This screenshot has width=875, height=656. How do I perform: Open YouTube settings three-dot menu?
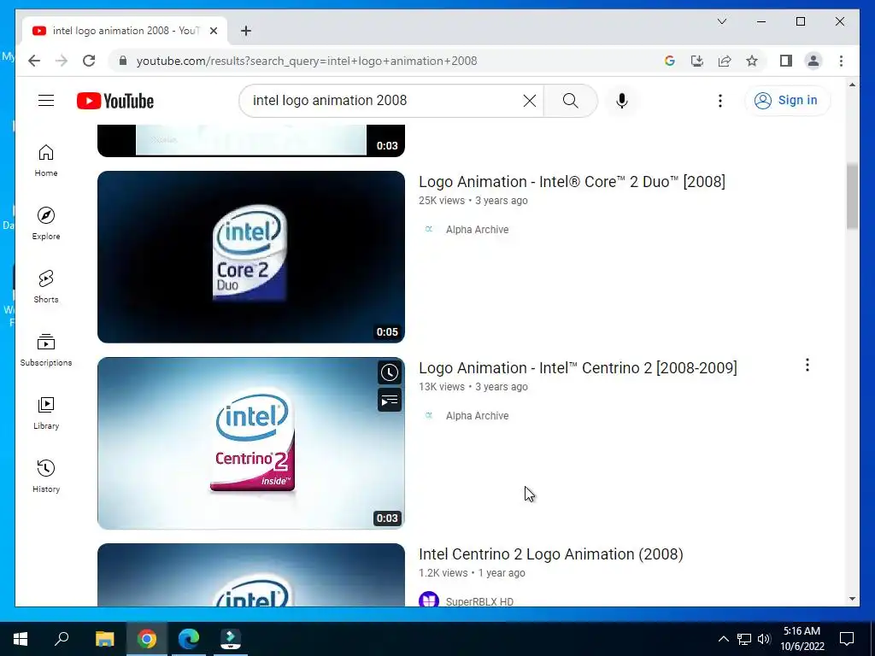point(719,101)
